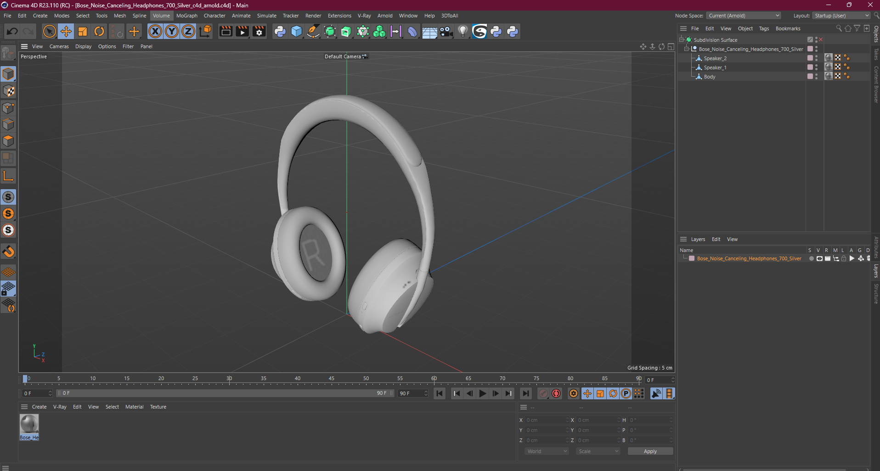Select the Move tool
The width and height of the screenshot is (880, 471).
tap(66, 31)
